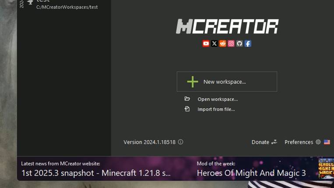The image size is (334, 188).
Task: Open the Instagram social icon
Action: [231, 43]
